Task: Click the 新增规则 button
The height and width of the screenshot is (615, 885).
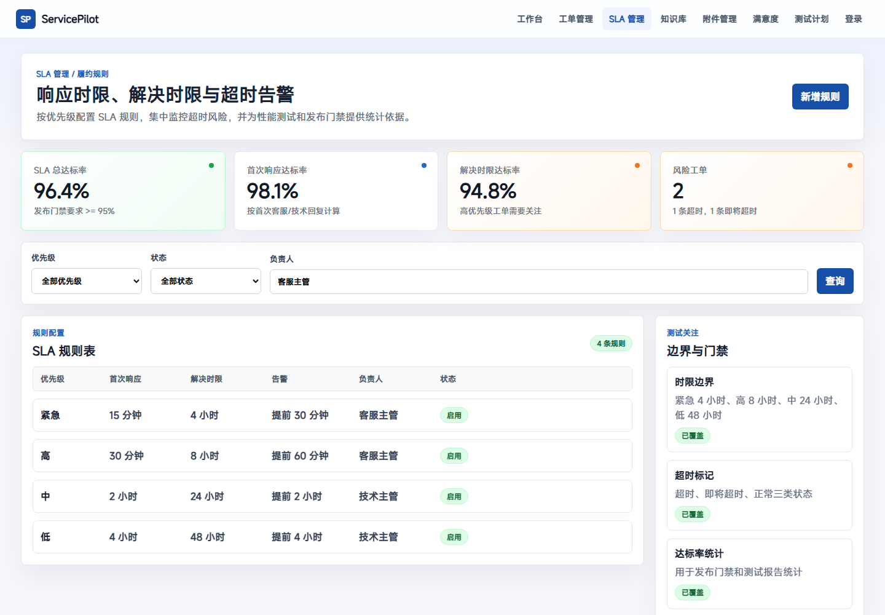Action: click(820, 97)
